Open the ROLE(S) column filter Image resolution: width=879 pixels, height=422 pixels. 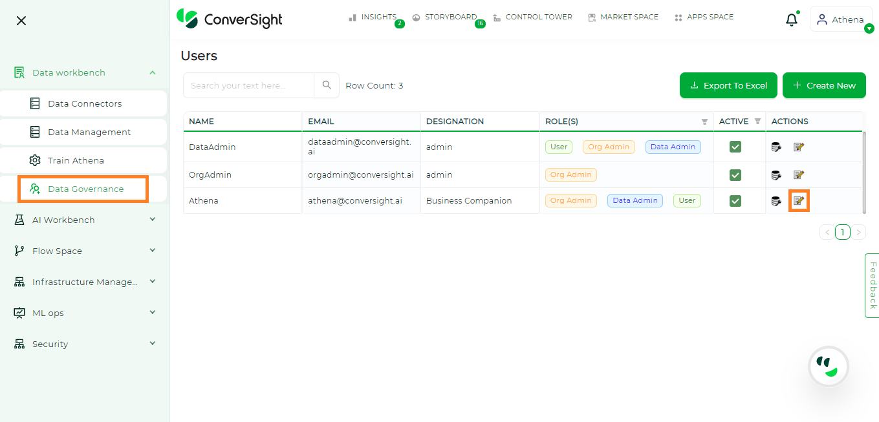[x=704, y=121]
